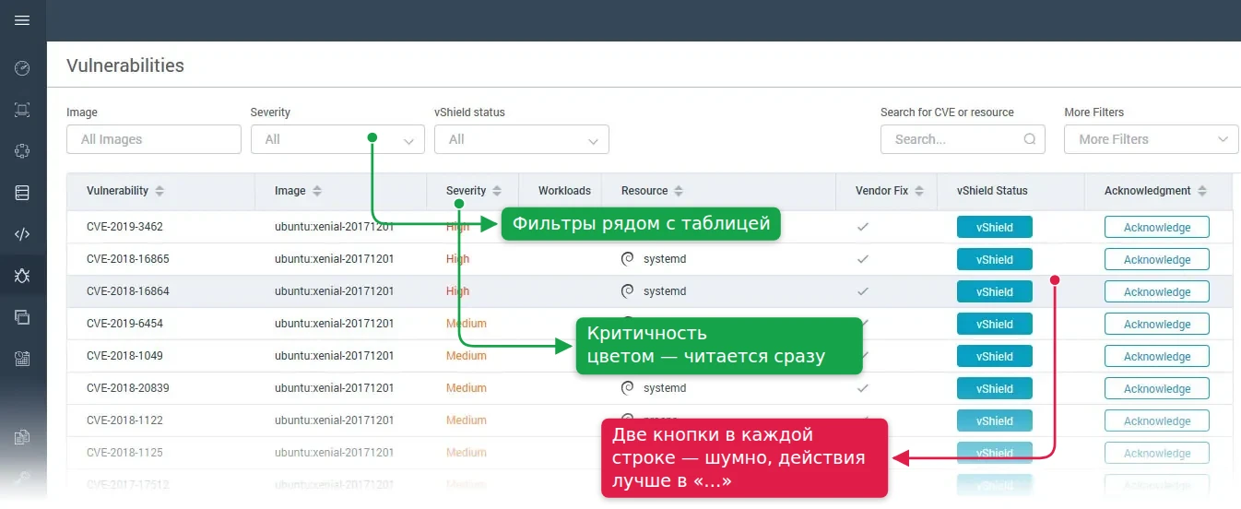Click the Debian icon in the CVE-2018-20839 row
Viewport: 1241px width, 509px height.
[628, 388]
